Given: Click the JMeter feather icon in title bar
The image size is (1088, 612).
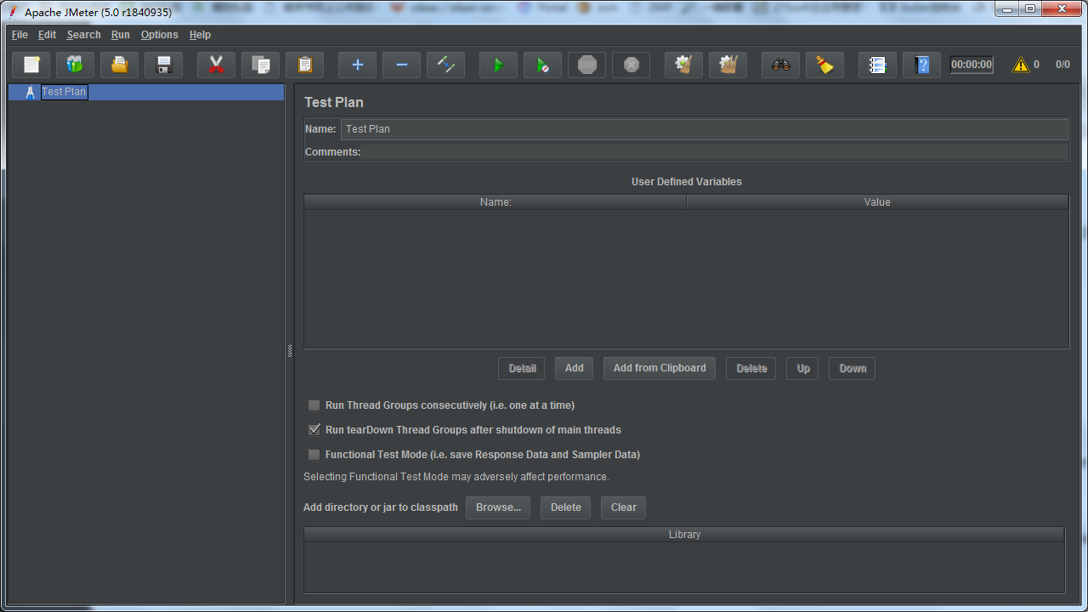Looking at the screenshot, I should click(14, 12).
